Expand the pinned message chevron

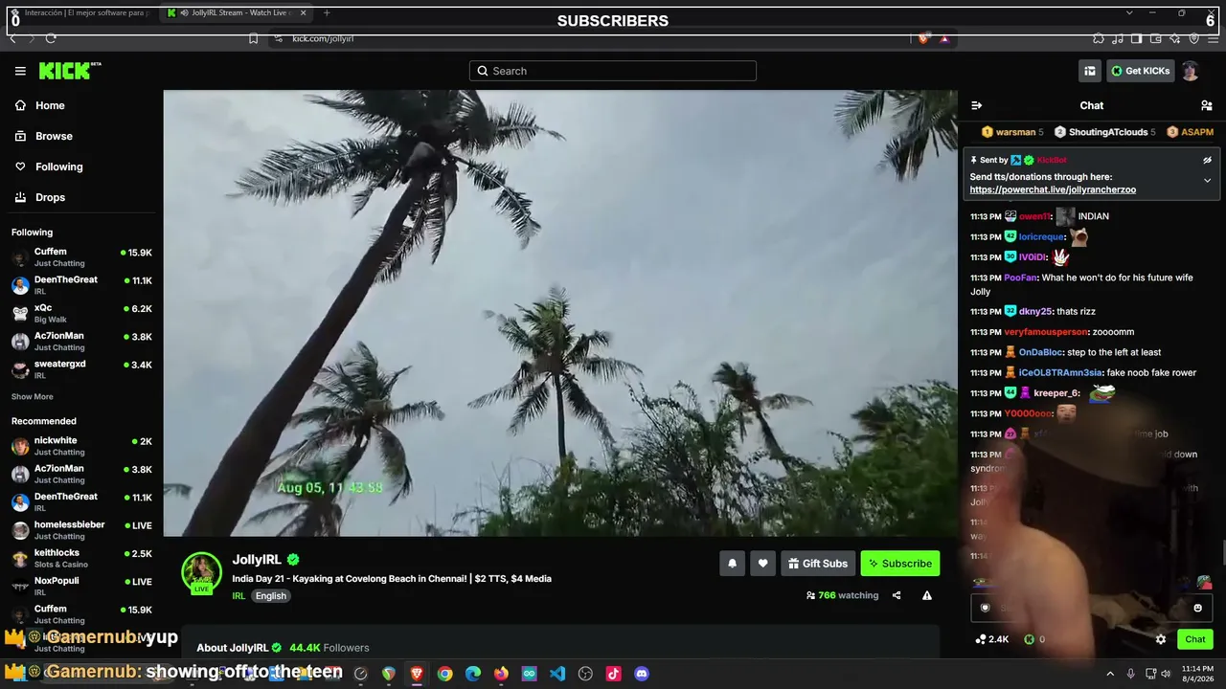1207,181
